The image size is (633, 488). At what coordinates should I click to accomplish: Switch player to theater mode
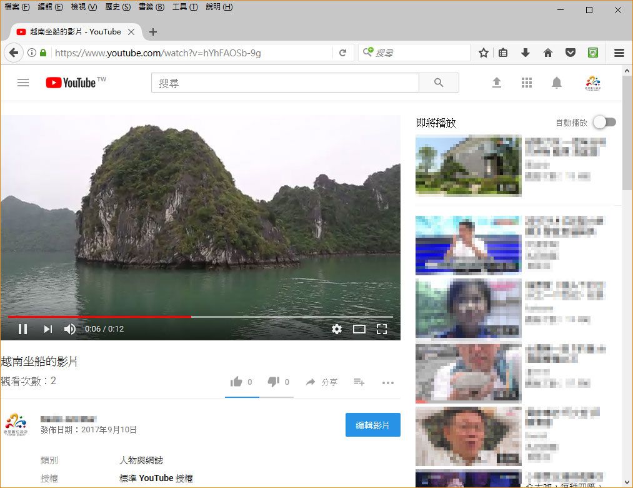pyautogui.click(x=359, y=328)
